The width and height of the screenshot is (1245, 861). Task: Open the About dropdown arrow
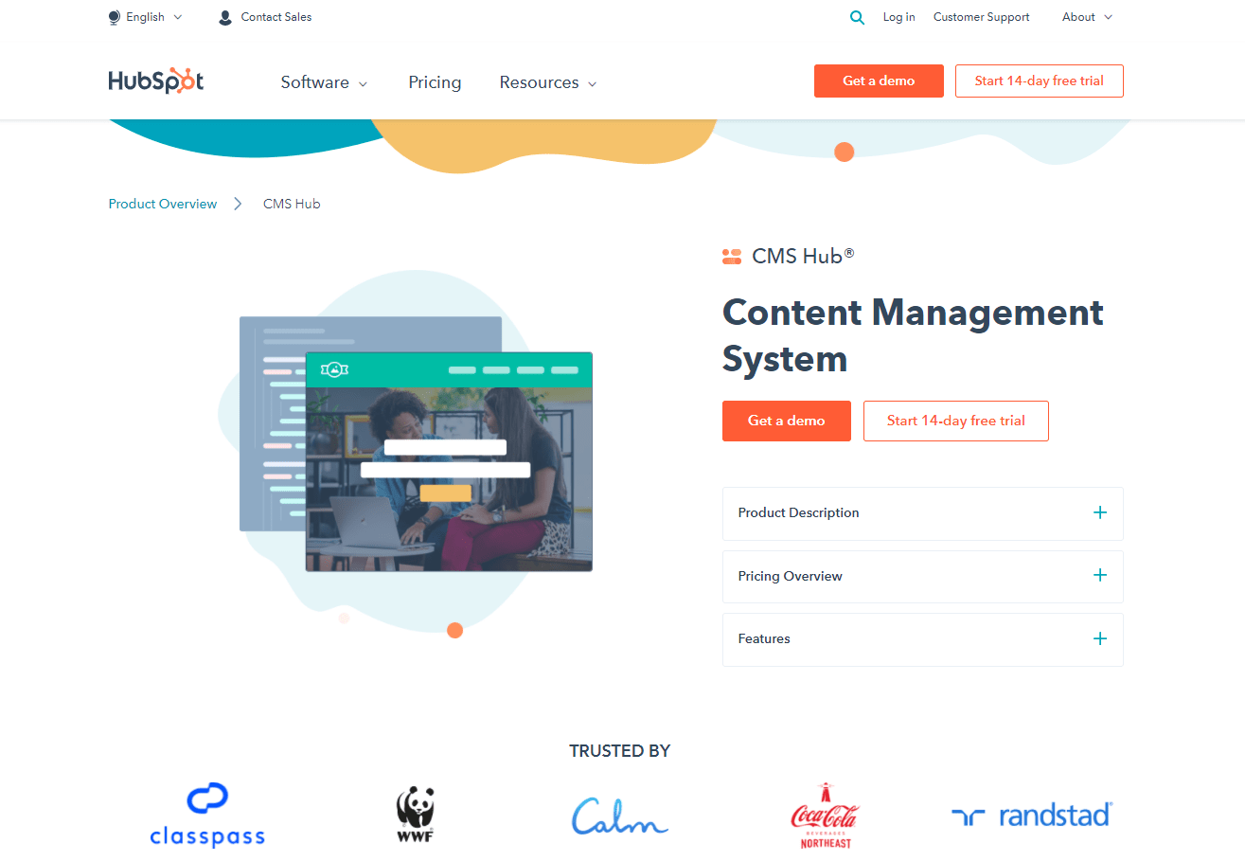tap(1109, 17)
